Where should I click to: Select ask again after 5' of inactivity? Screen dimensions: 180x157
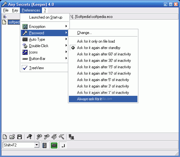[103, 80]
